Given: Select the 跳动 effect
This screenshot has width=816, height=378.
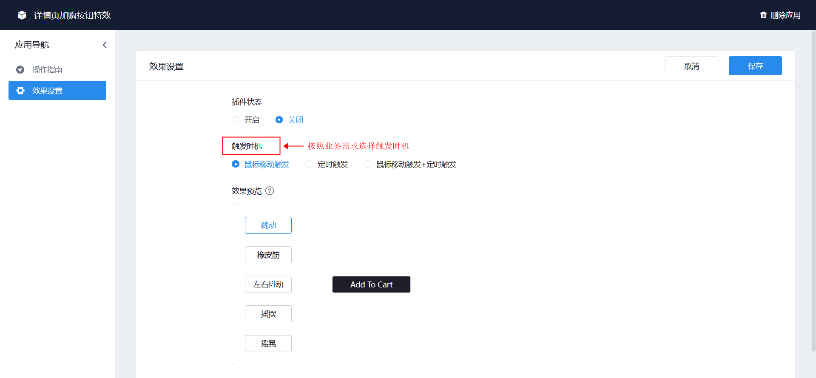Looking at the screenshot, I should click(x=268, y=225).
